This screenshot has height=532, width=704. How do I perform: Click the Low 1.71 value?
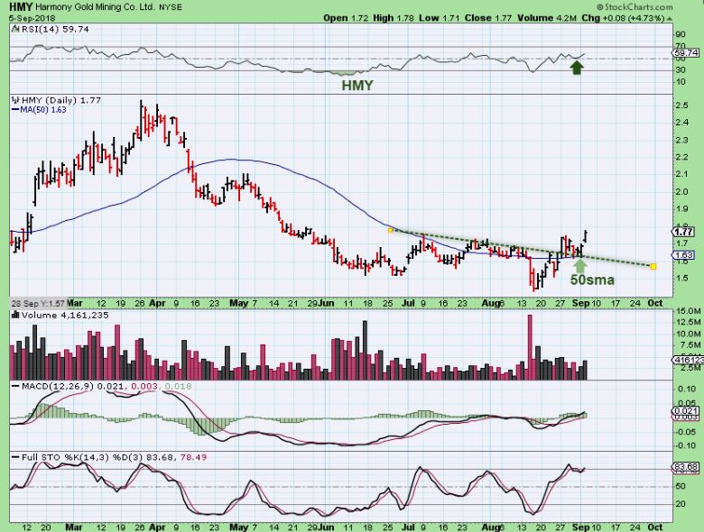[440, 18]
